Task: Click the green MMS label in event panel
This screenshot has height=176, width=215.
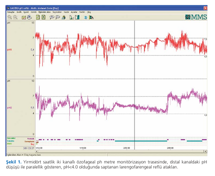Action: point(10,144)
